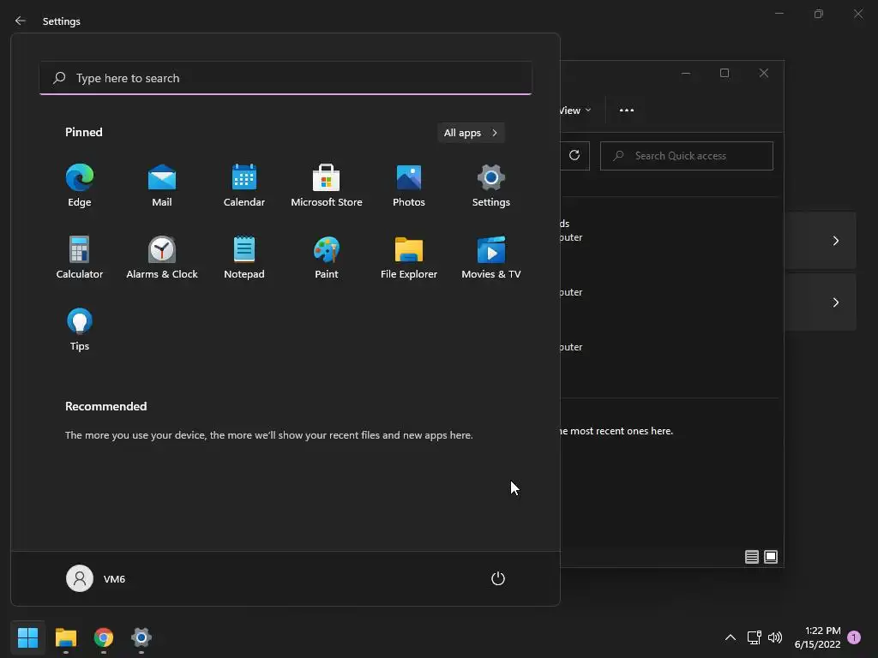Click the power button in Start menu
The height and width of the screenshot is (658, 878).
pyautogui.click(x=498, y=578)
